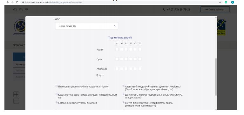Click attach icon beside Алдыңғы білім деңгейі құжаттың көшірмесі
244x115 pixels.
[123, 86]
